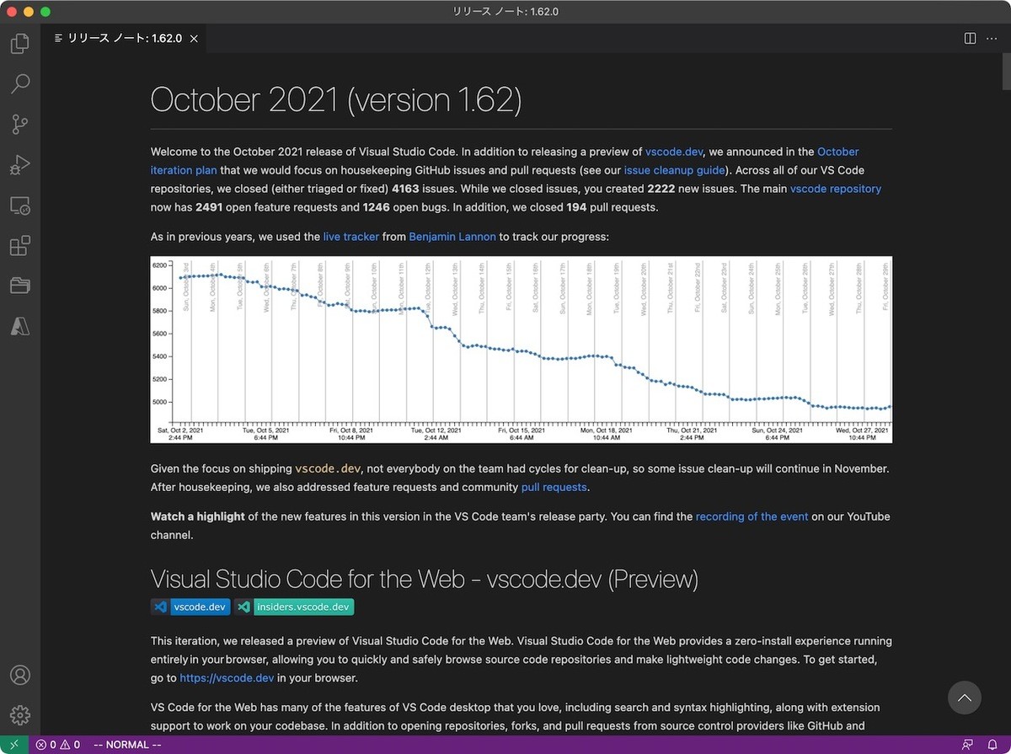Viewport: 1011px width, 754px height.
Task: Open the Run and Debug view
Action: point(19,165)
